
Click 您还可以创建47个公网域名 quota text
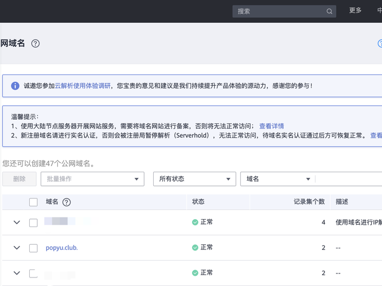48,164
